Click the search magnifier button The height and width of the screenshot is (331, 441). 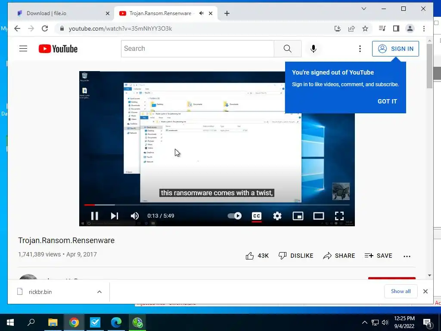point(288,49)
